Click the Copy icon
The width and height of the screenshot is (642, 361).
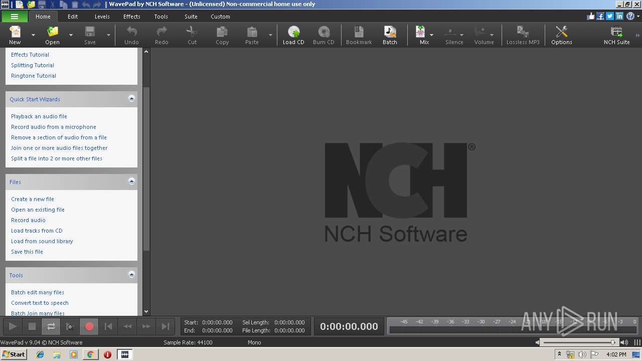[222, 35]
